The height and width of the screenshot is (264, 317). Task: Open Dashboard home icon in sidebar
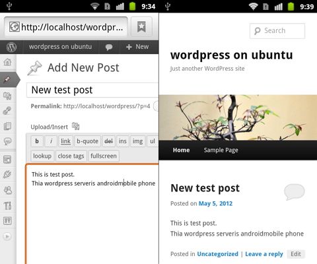pyautogui.click(x=7, y=62)
